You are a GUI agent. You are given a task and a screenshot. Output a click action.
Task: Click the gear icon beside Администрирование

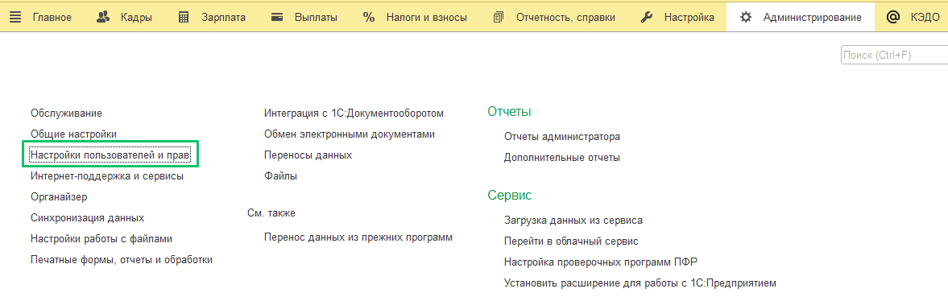point(746,18)
